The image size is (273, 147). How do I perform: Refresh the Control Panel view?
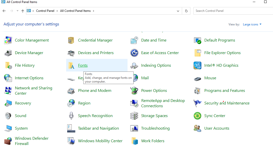pyautogui.click(x=186, y=11)
